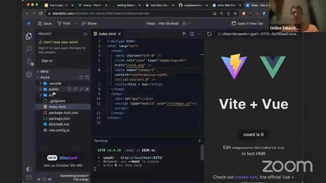Click the Share button
This screenshot has width=326, height=183.
point(89,23)
